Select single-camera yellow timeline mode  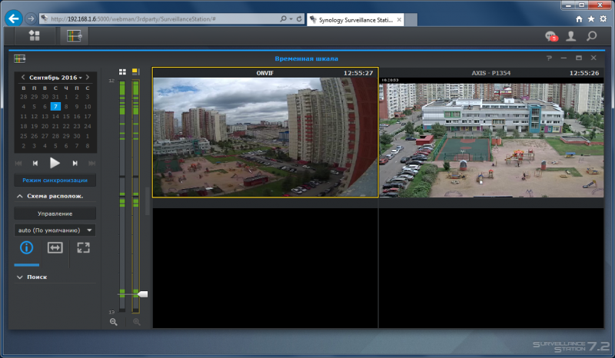[x=136, y=71]
